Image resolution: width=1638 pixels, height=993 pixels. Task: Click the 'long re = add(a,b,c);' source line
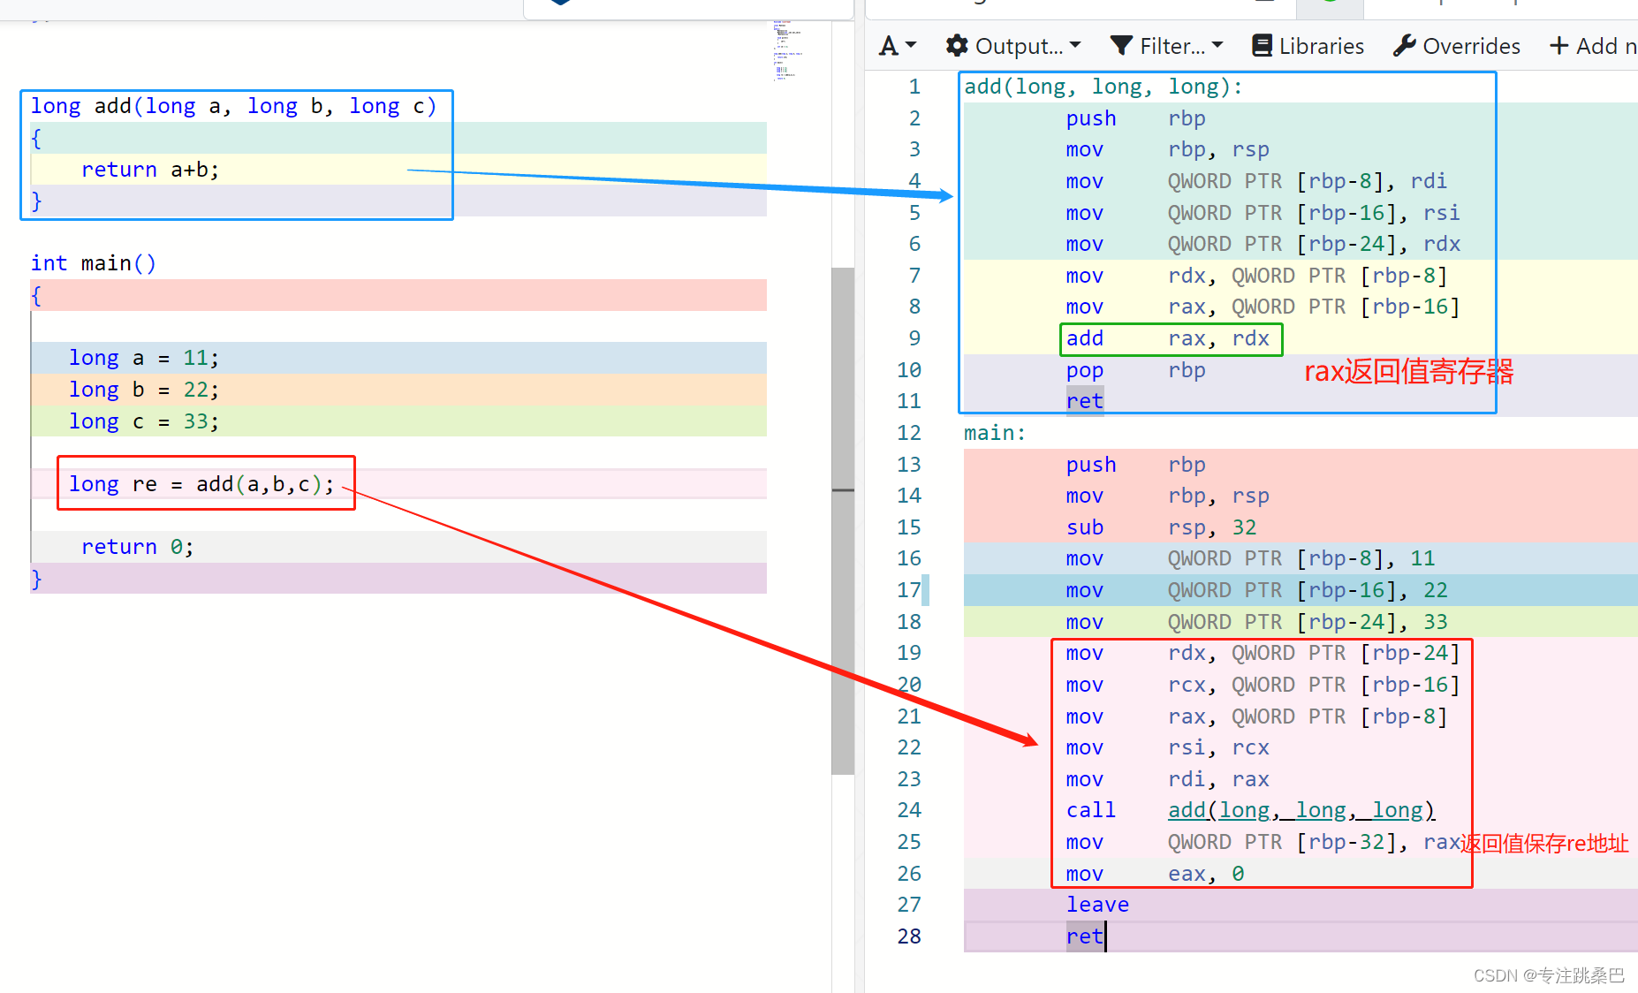(x=201, y=484)
